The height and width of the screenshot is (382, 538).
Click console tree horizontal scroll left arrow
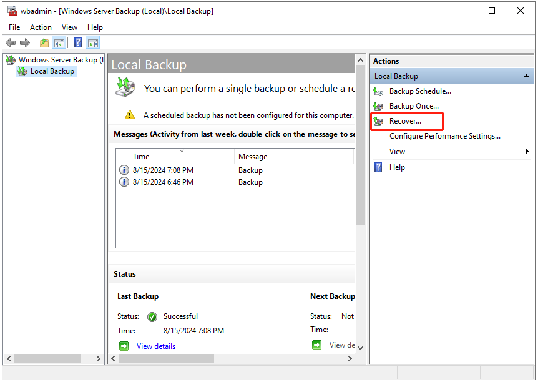pos(9,359)
